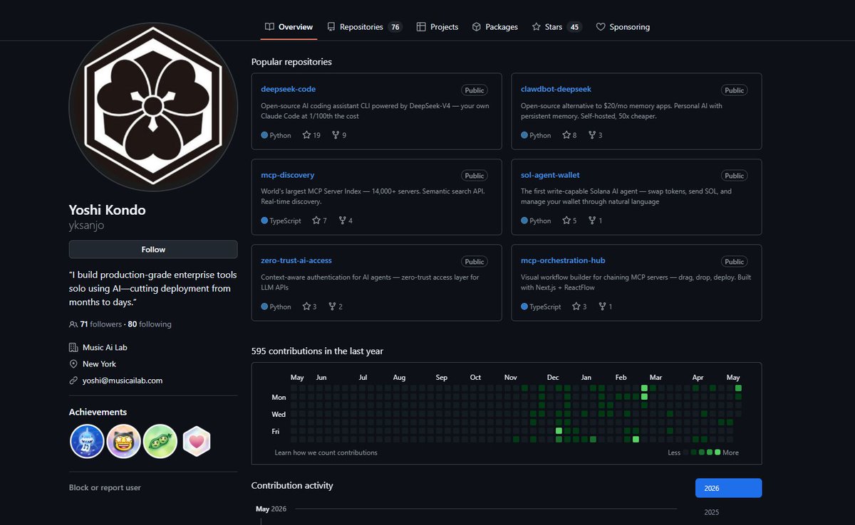
Task: View forks of deepseek-code (9 forks)
Action: (339, 135)
